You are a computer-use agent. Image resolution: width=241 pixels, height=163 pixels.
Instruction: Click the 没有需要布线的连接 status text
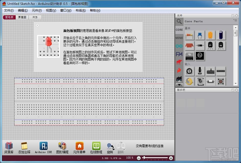pos(150,146)
